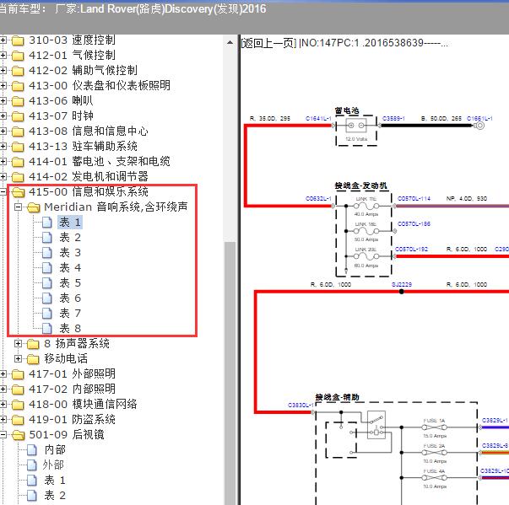The image size is (509, 505).
Task: Click connector label C0570L-186 in diagram
Action: click(x=414, y=223)
